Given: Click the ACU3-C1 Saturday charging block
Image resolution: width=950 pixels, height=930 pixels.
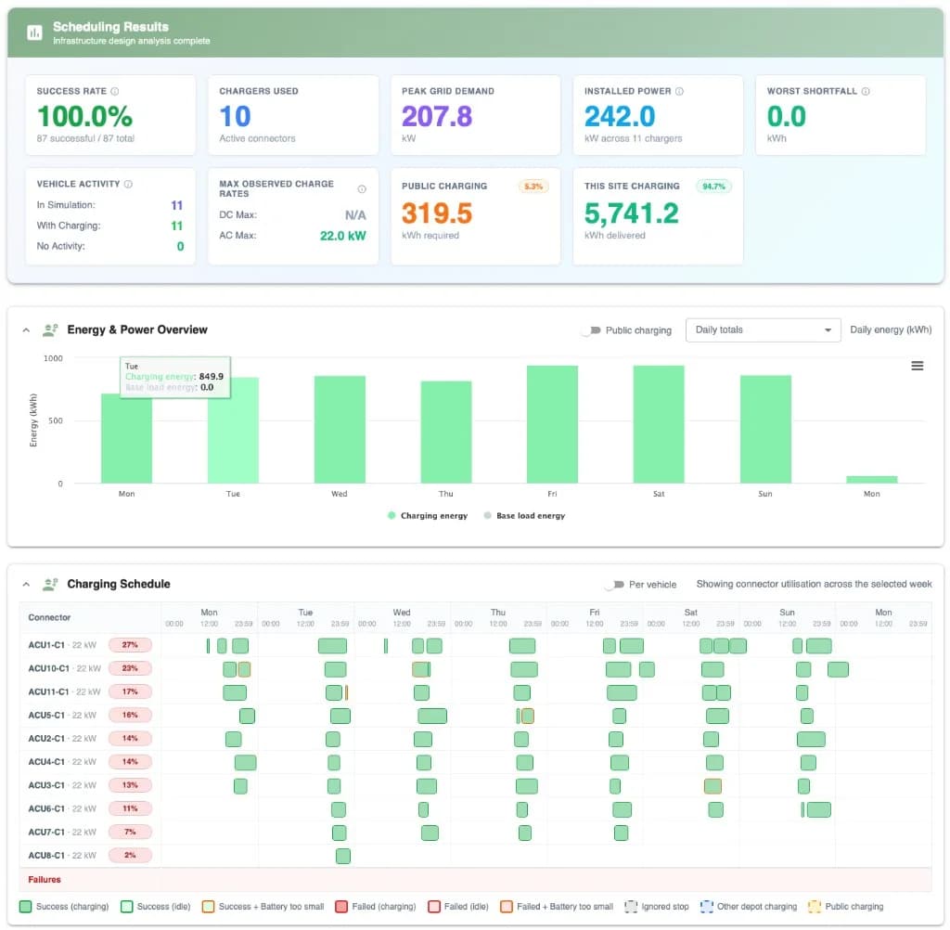Looking at the screenshot, I should point(712,786).
